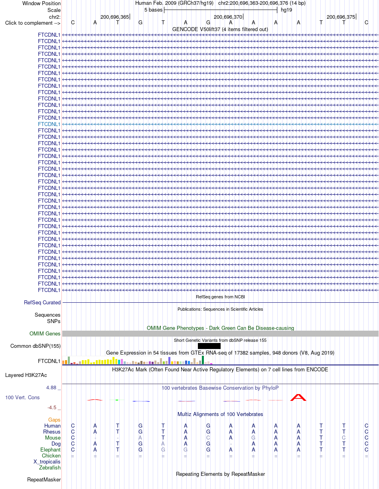Open the GENCODE V50lift37 track title

pyautogui.click(x=220, y=30)
